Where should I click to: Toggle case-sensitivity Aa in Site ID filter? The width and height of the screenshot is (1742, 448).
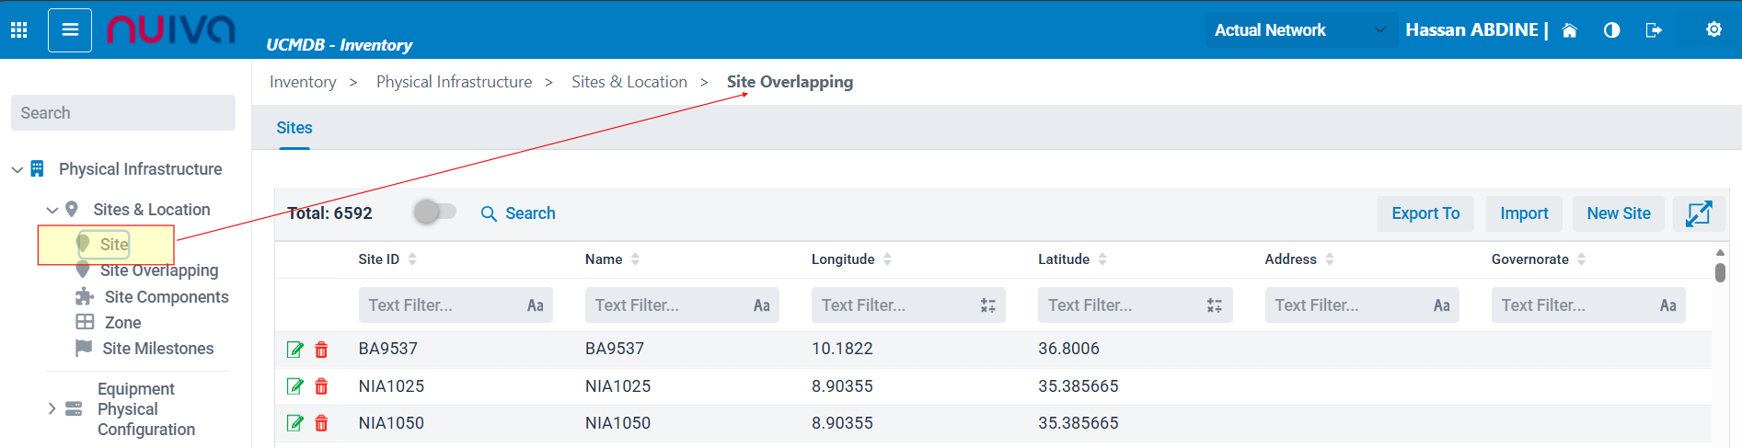point(535,305)
